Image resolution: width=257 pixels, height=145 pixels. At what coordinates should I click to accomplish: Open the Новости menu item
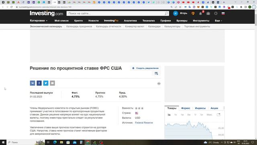pyautogui.click(x=94, y=21)
